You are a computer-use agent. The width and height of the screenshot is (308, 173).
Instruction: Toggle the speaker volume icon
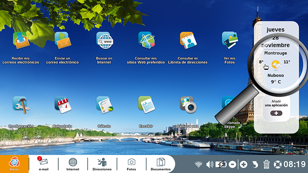pyautogui.click(x=210, y=164)
